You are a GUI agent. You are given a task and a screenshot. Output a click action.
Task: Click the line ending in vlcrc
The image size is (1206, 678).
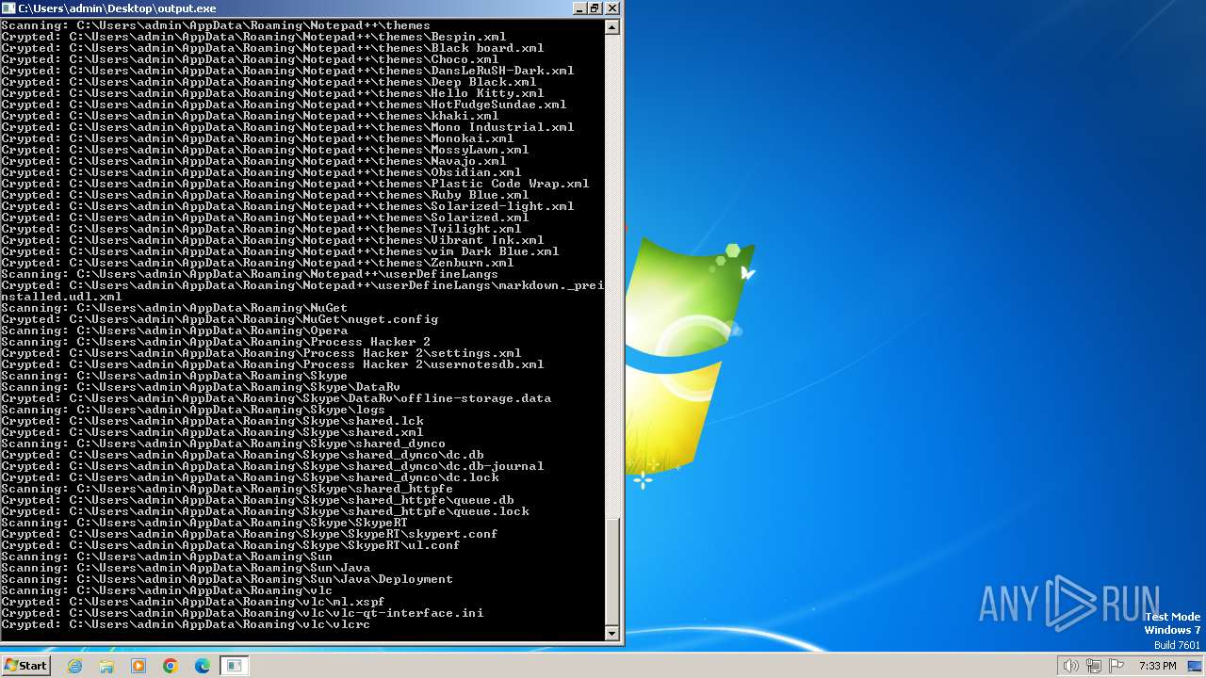coord(186,624)
